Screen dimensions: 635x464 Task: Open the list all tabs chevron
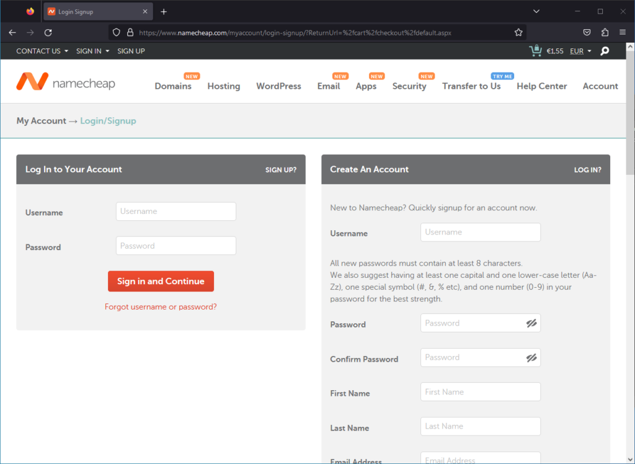click(x=536, y=11)
